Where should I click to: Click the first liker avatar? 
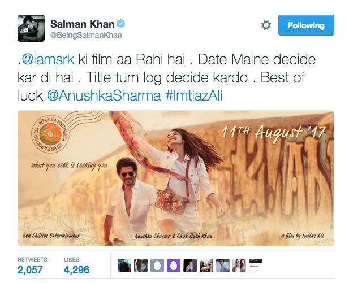124,265
